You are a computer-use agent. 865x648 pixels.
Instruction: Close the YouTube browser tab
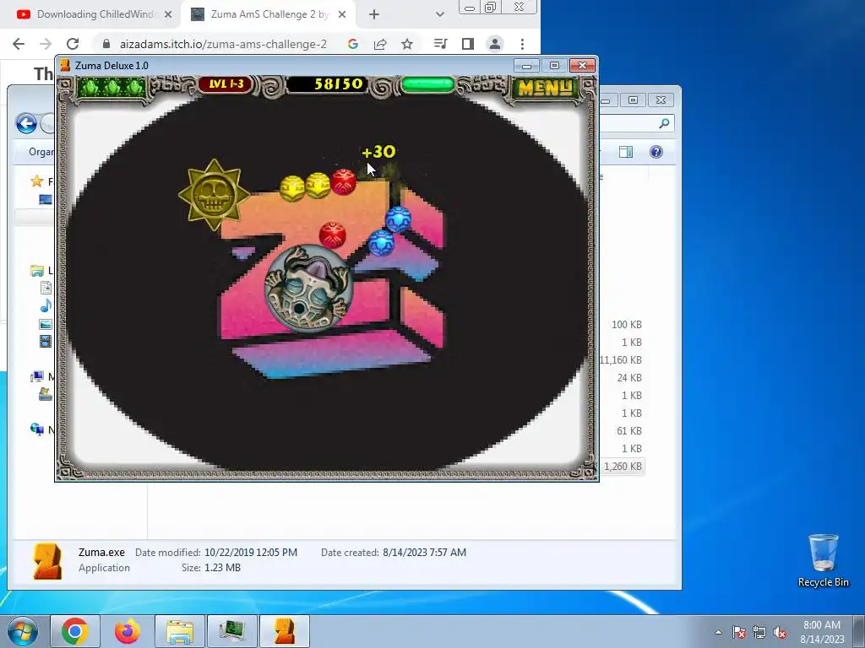pyautogui.click(x=168, y=14)
